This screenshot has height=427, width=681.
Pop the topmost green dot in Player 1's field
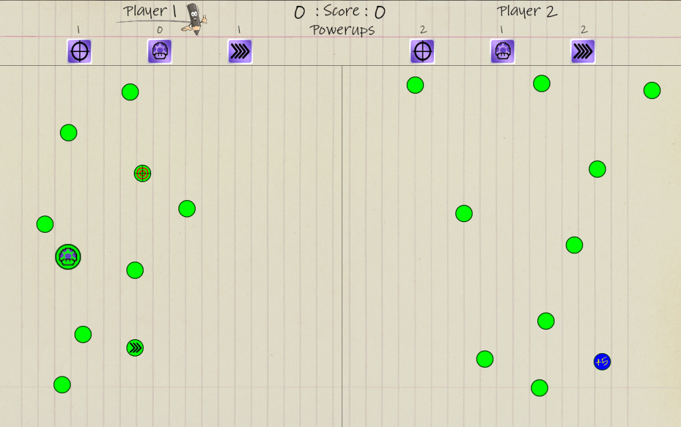tap(130, 92)
